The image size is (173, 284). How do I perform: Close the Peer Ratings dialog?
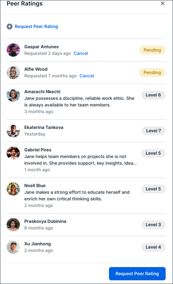click(162, 3)
